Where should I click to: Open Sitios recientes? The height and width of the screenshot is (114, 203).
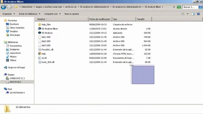coord(17,28)
